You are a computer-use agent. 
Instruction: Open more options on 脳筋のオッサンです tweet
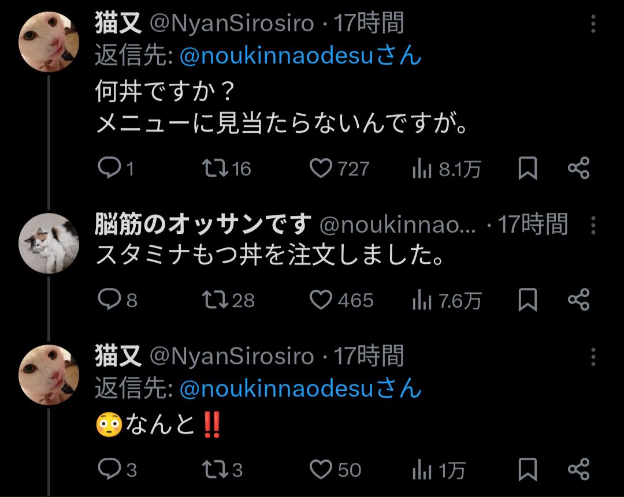(x=593, y=225)
